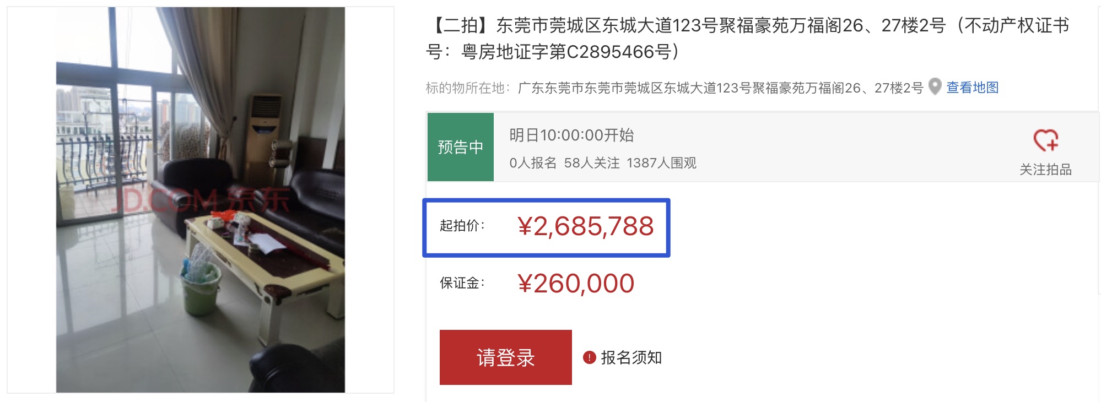This screenshot has width=1101, height=402.
Task: Click the auction title starting with 【二拍】
Action: point(748,38)
